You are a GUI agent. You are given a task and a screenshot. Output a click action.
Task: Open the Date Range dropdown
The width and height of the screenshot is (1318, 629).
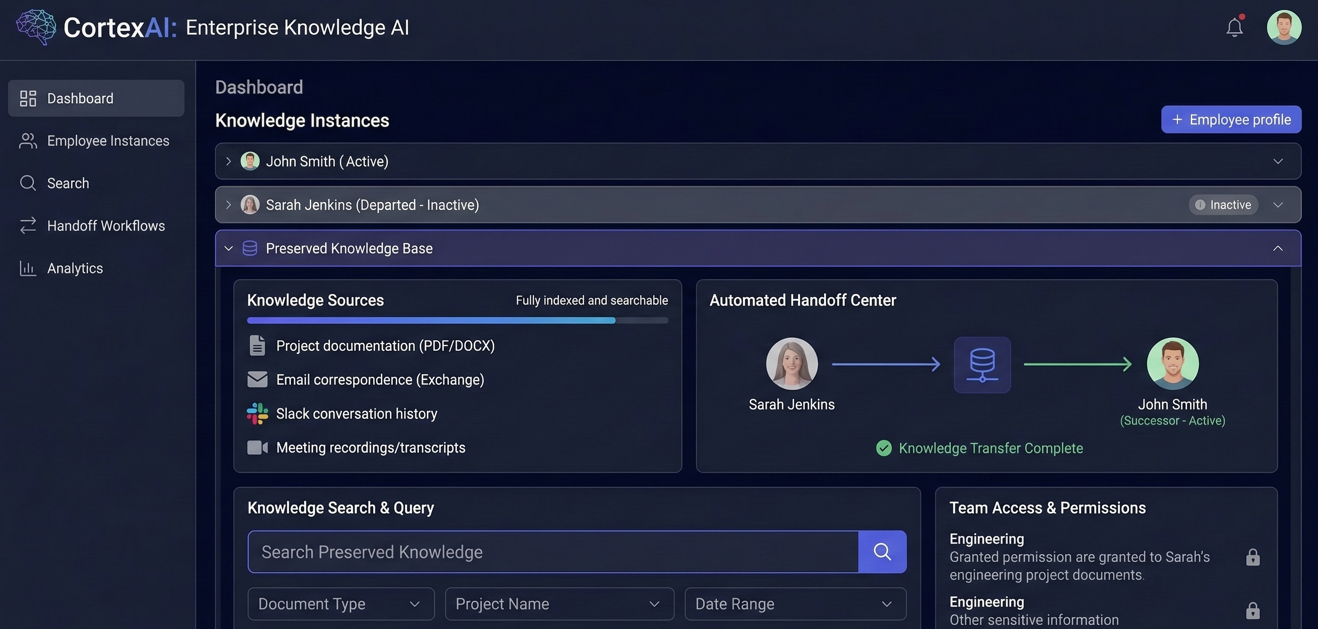[x=794, y=604]
